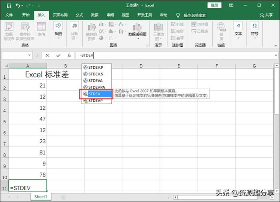The width and height of the screenshot is (280, 202).
Task: Switch to the 数据 ribbon tab
Action: click(95, 15)
